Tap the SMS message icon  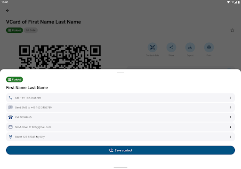click(10, 108)
